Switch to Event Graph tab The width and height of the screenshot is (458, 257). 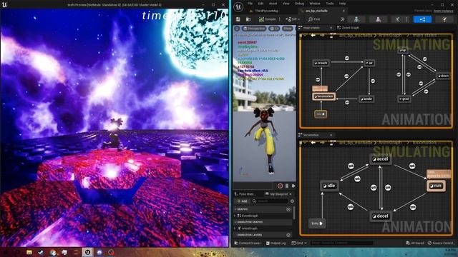(x=349, y=28)
